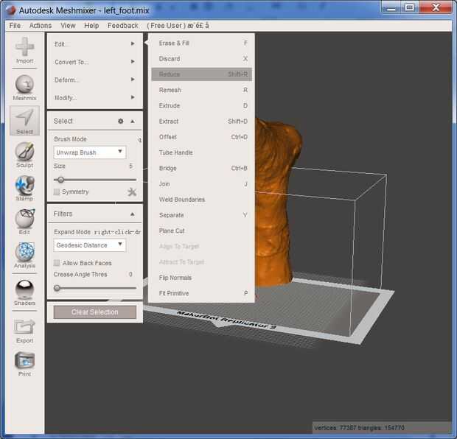The image size is (457, 439).
Task: Open Select panel gear settings
Action: (x=120, y=121)
